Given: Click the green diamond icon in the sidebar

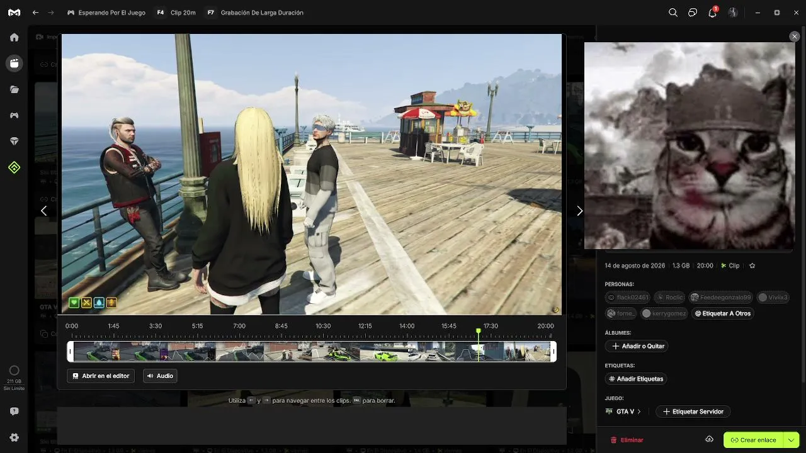Looking at the screenshot, I should (x=14, y=167).
